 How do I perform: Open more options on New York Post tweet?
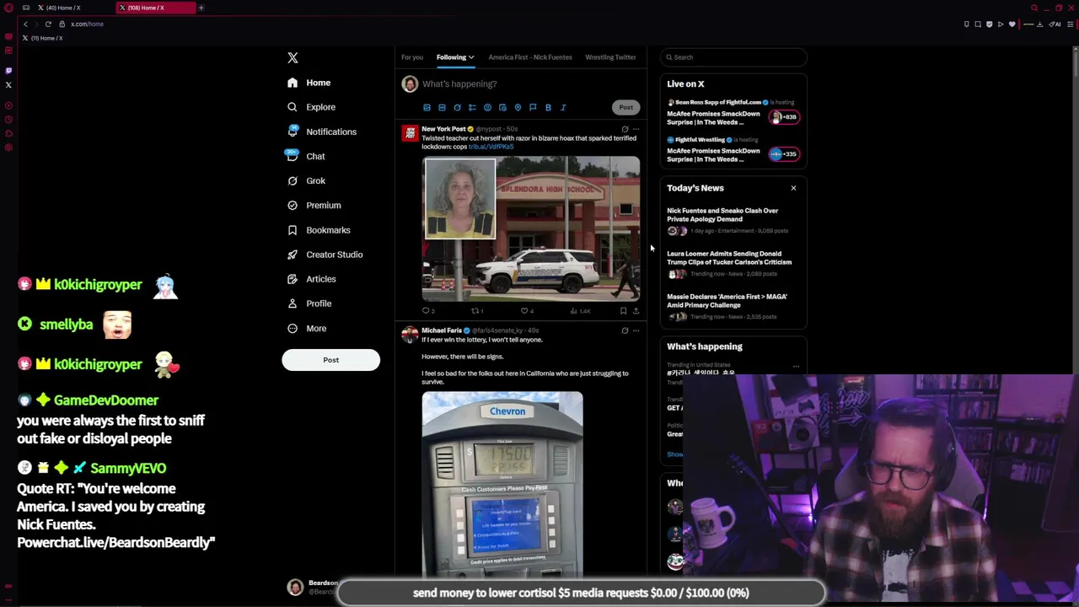point(636,129)
